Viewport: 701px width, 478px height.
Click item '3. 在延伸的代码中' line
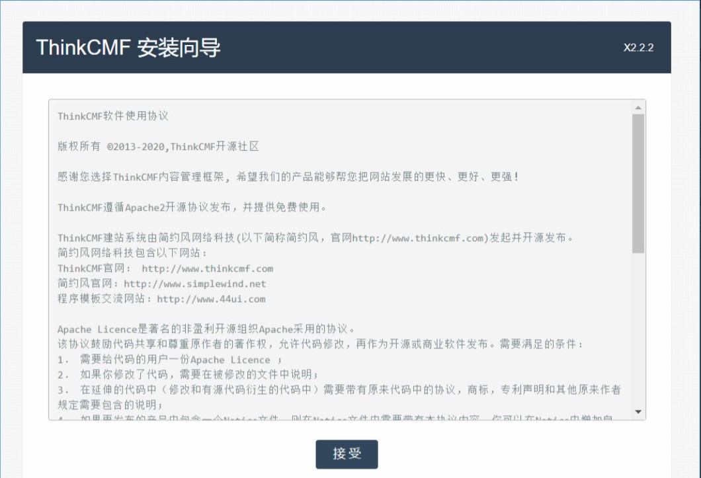point(339,390)
